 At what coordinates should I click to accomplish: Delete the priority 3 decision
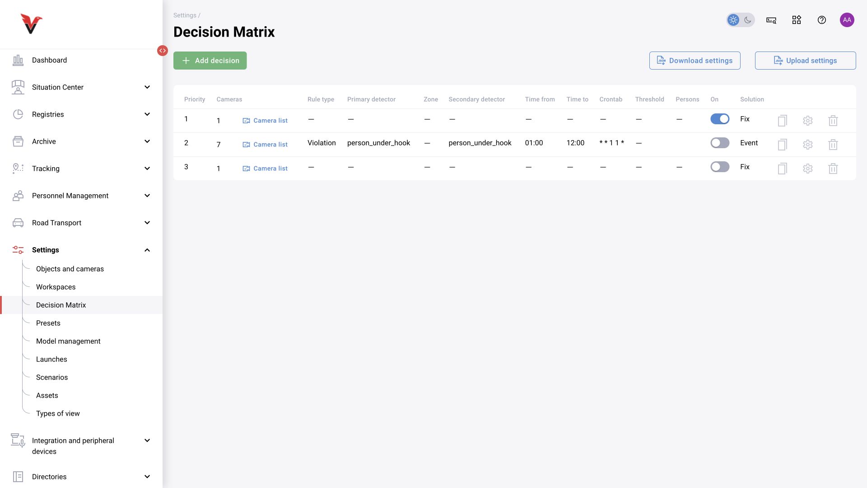[x=833, y=169]
